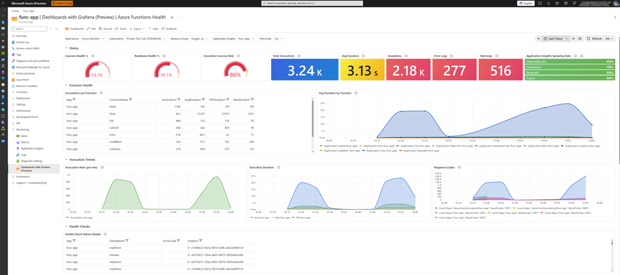Viewport: 620px width, 275px height.
Task: Filter the FunctionName column
Action: coord(130,100)
